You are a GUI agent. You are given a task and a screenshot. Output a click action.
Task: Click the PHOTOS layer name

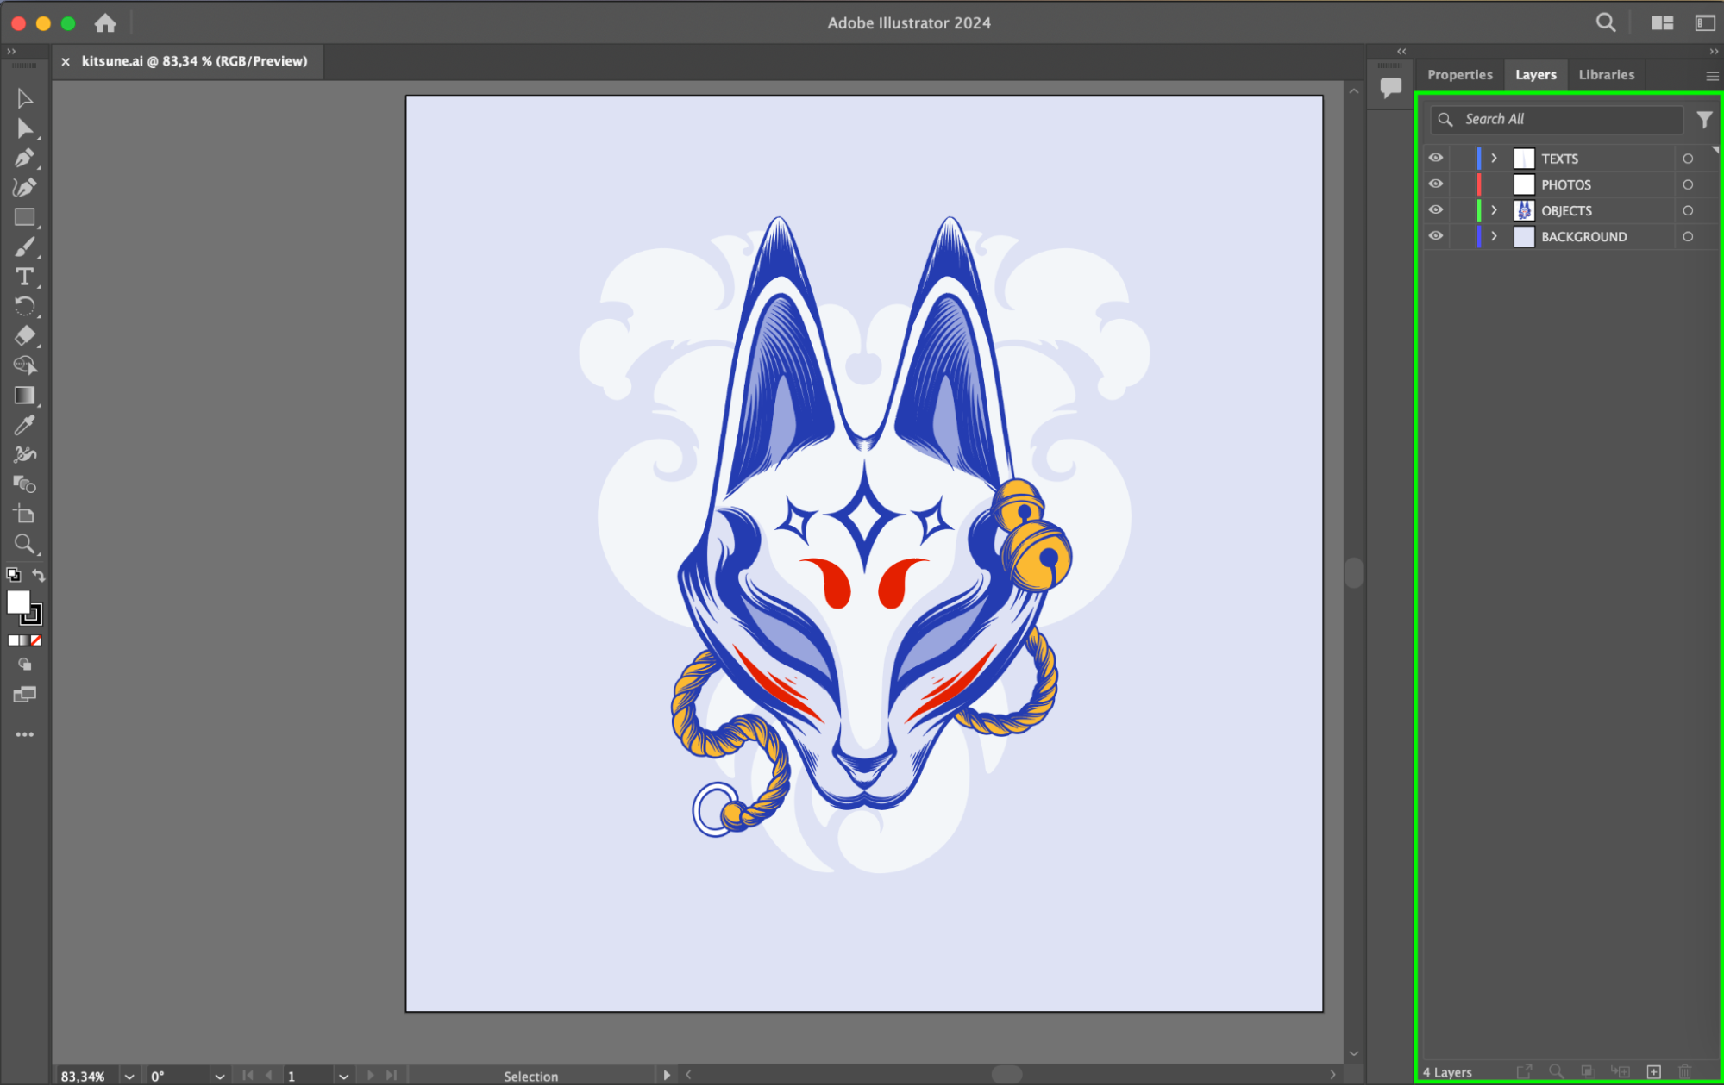[x=1566, y=184]
